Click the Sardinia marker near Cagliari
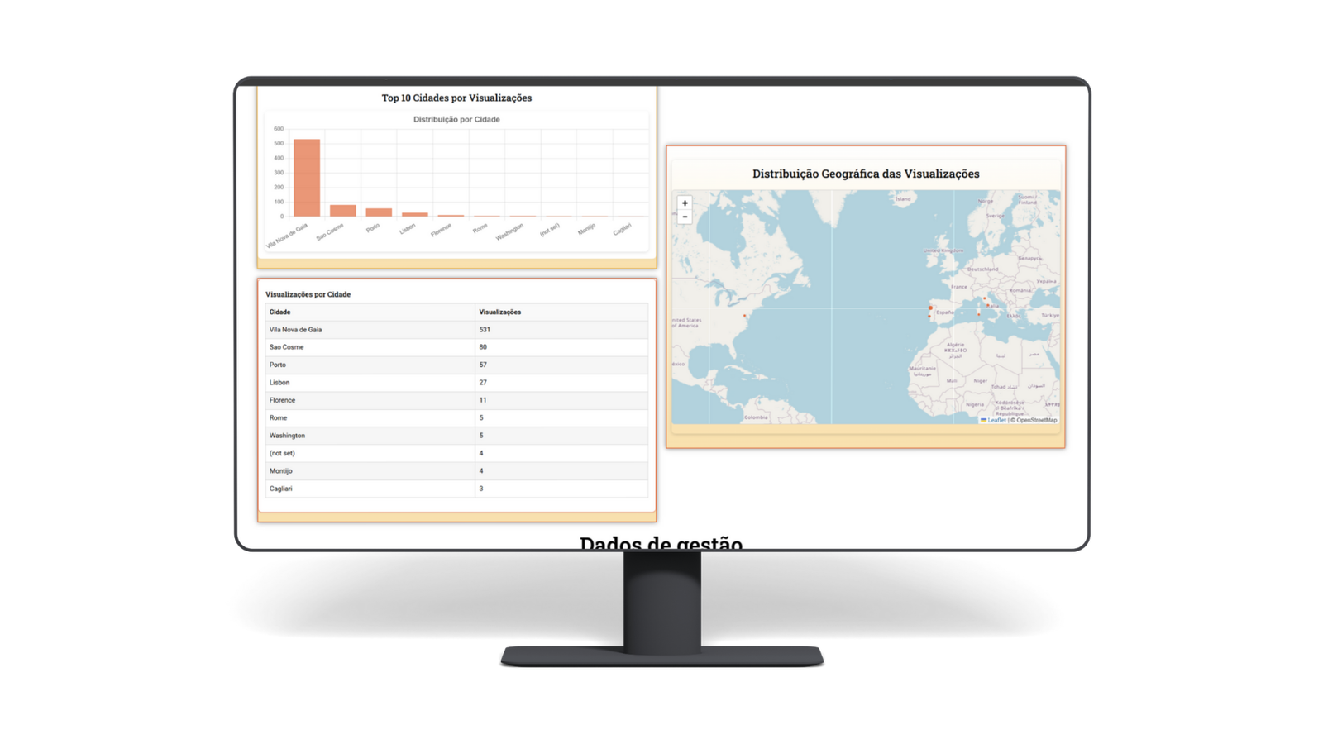The width and height of the screenshot is (1323, 744). coord(979,314)
